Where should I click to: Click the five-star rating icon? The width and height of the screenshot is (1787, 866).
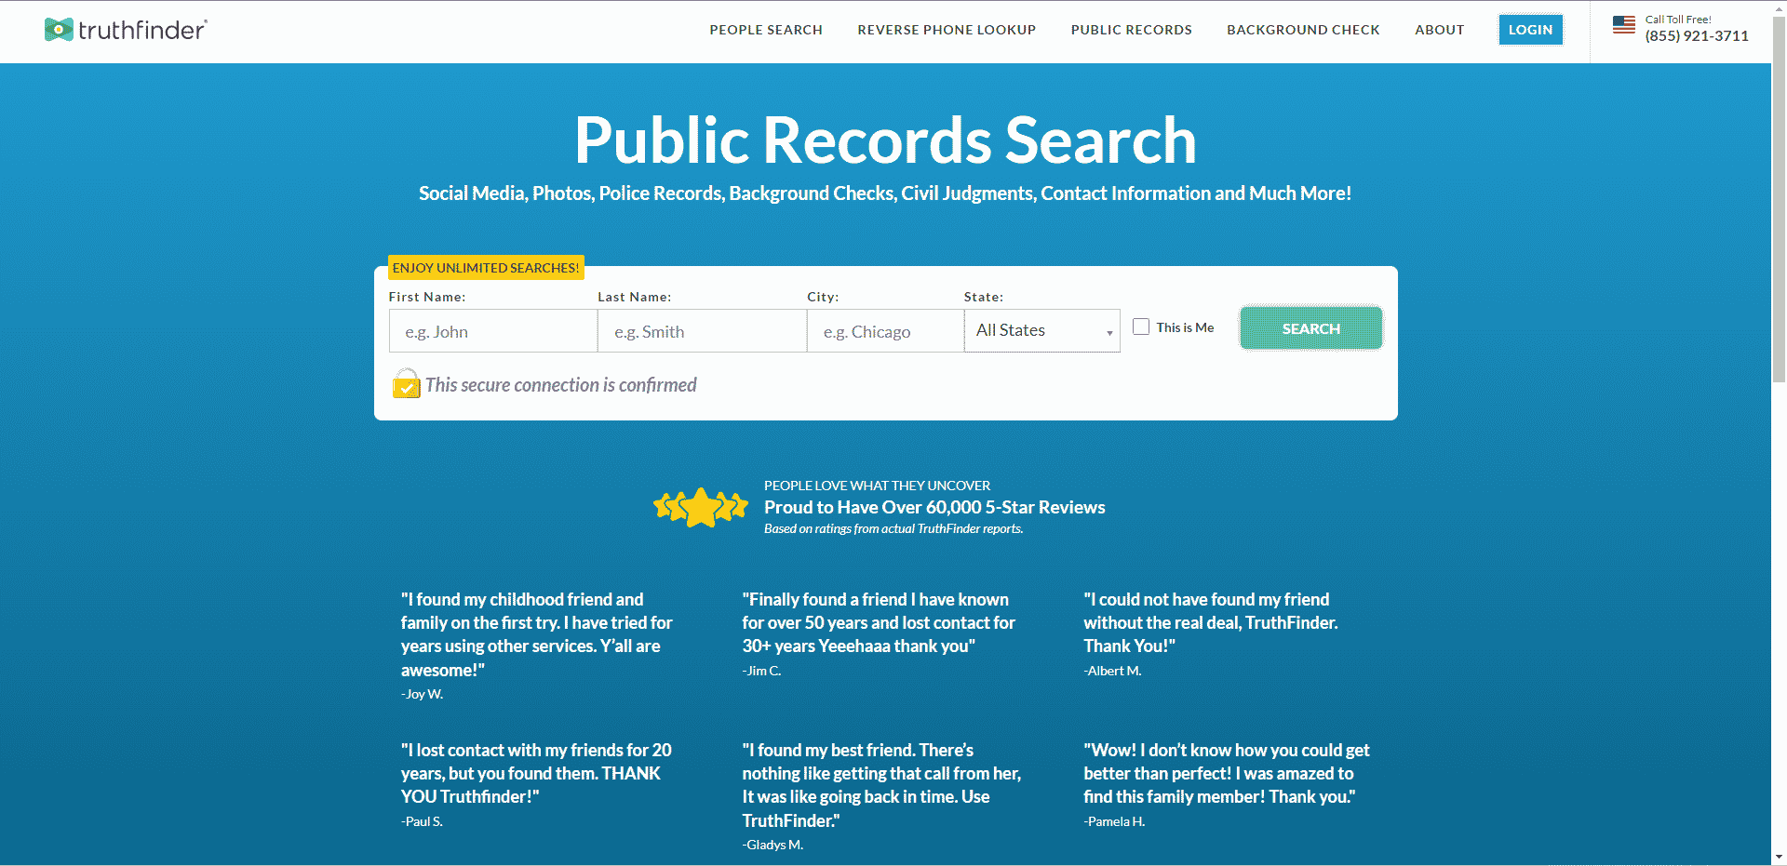[x=700, y=507]
